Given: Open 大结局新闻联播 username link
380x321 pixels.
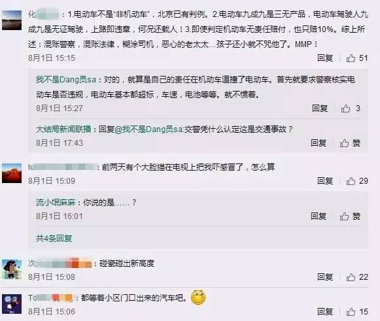Looking at the screenshot, I should (x=63, y=129).
